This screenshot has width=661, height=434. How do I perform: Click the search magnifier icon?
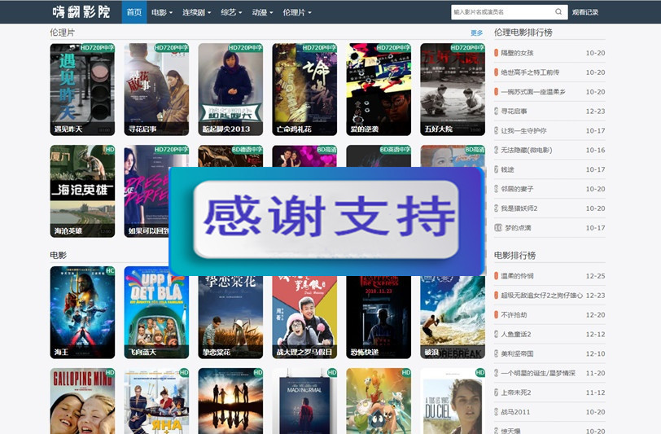pyautogui.click(x=558, y=12)
